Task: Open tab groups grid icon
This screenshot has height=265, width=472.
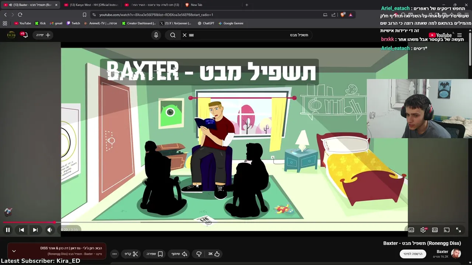Action: coord(5,23)
